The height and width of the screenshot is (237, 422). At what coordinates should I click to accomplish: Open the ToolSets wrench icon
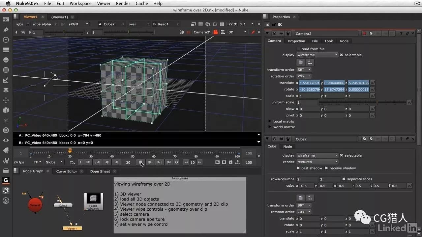coord(6,160)
